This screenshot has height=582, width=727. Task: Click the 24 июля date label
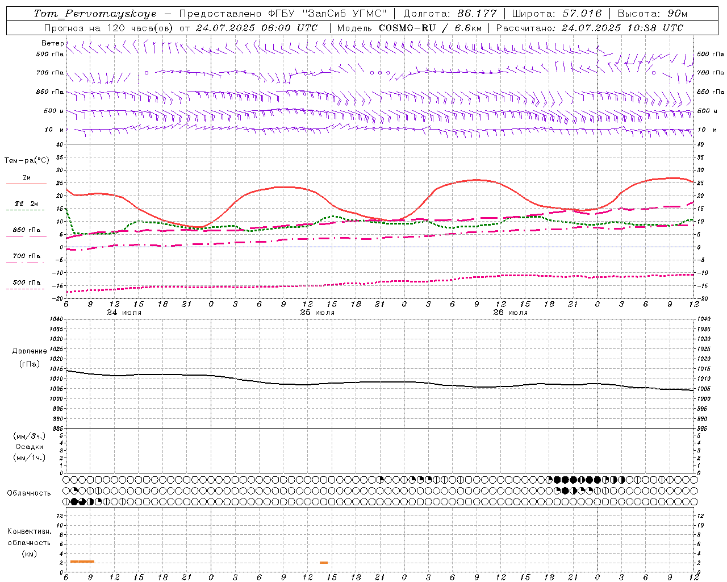(124, 313)
